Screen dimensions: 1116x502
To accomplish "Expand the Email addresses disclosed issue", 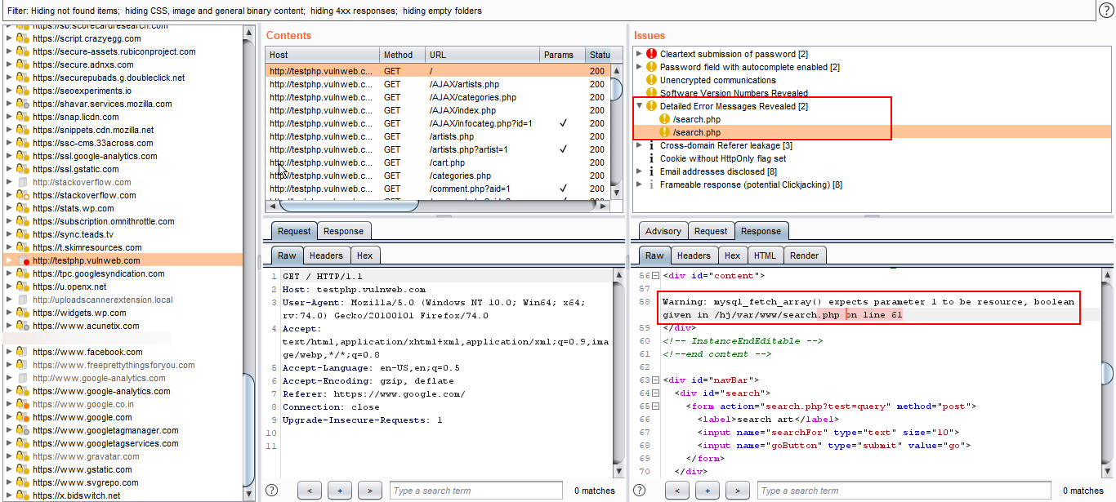I will click(x=640, y=171).
